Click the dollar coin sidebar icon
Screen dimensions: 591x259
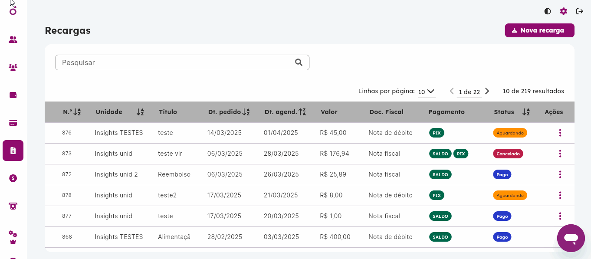coord(13,178)
